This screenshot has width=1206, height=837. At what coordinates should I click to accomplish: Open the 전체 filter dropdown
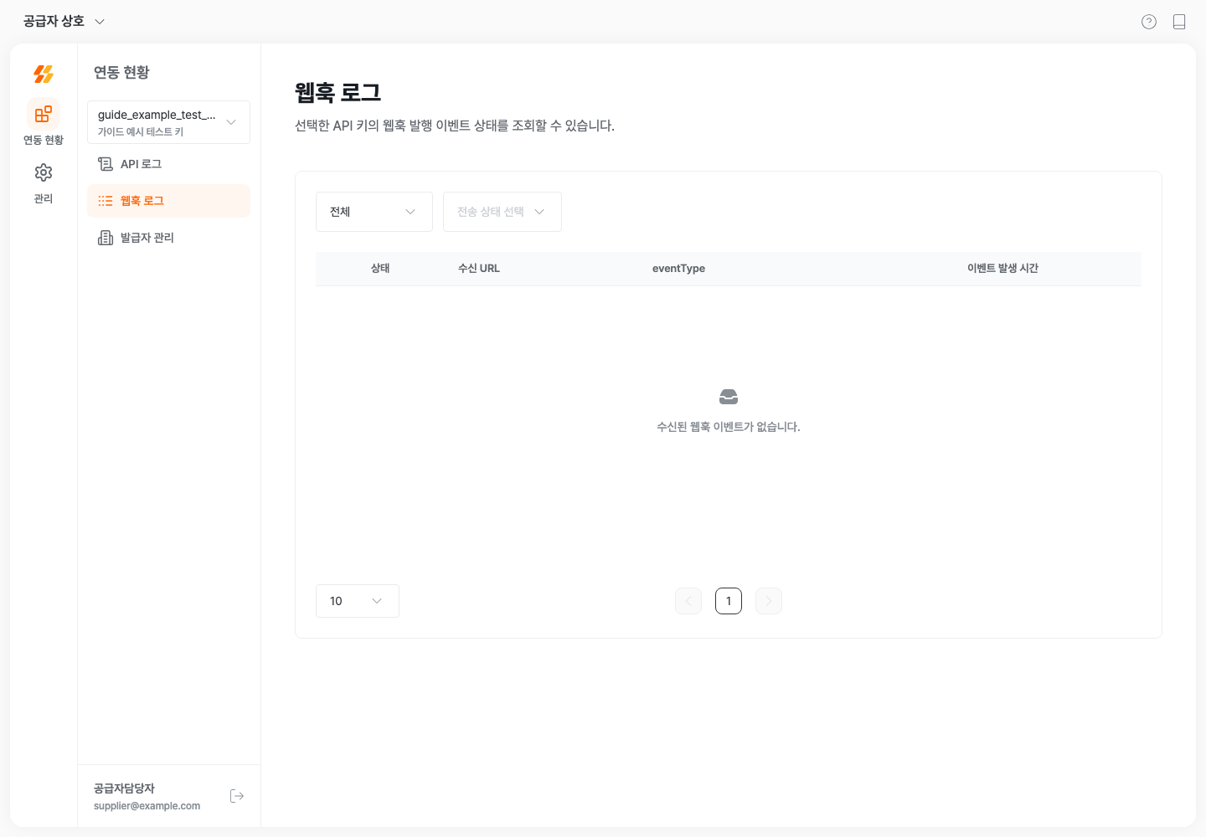[374, 212]
